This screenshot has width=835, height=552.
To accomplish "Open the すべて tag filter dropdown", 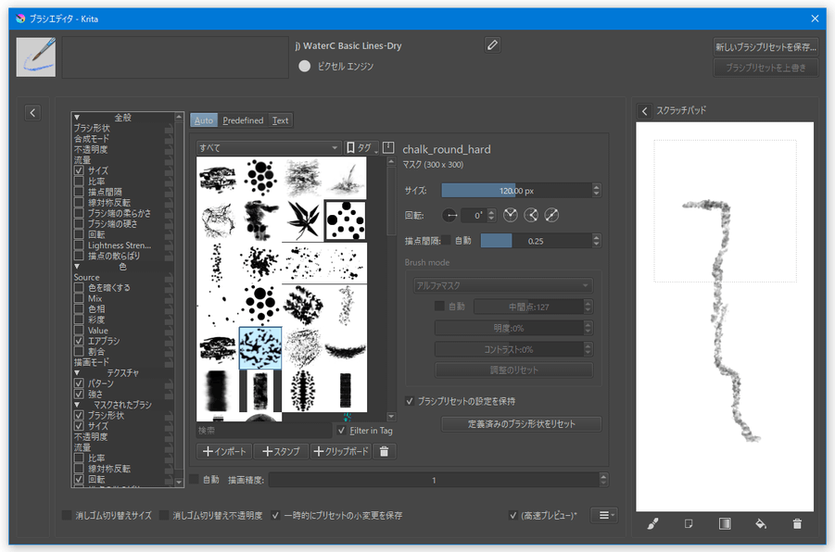I will (x=269, y=147).
